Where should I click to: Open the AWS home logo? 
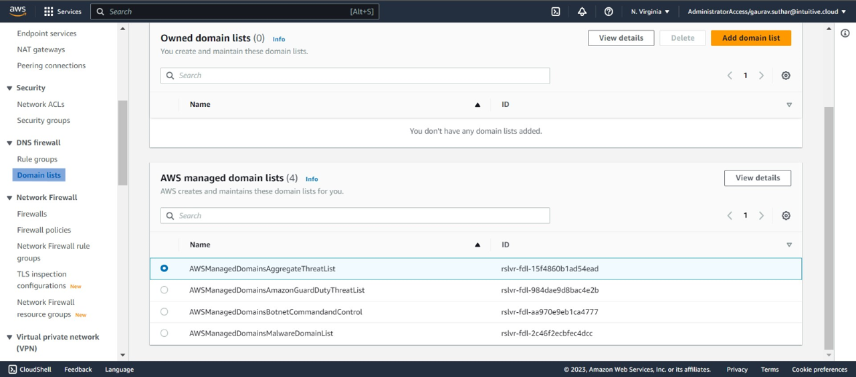(17, 11)
